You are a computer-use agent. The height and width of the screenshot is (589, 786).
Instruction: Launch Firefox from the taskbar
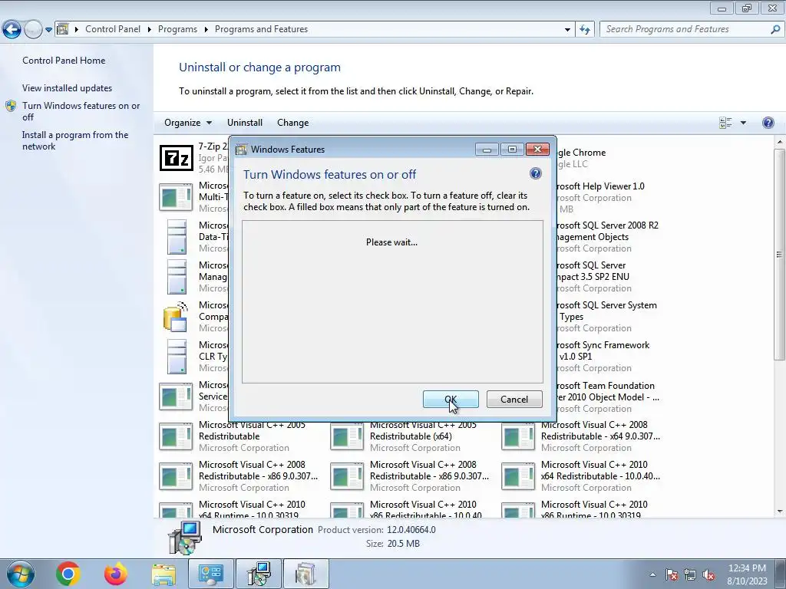(116, 574)
